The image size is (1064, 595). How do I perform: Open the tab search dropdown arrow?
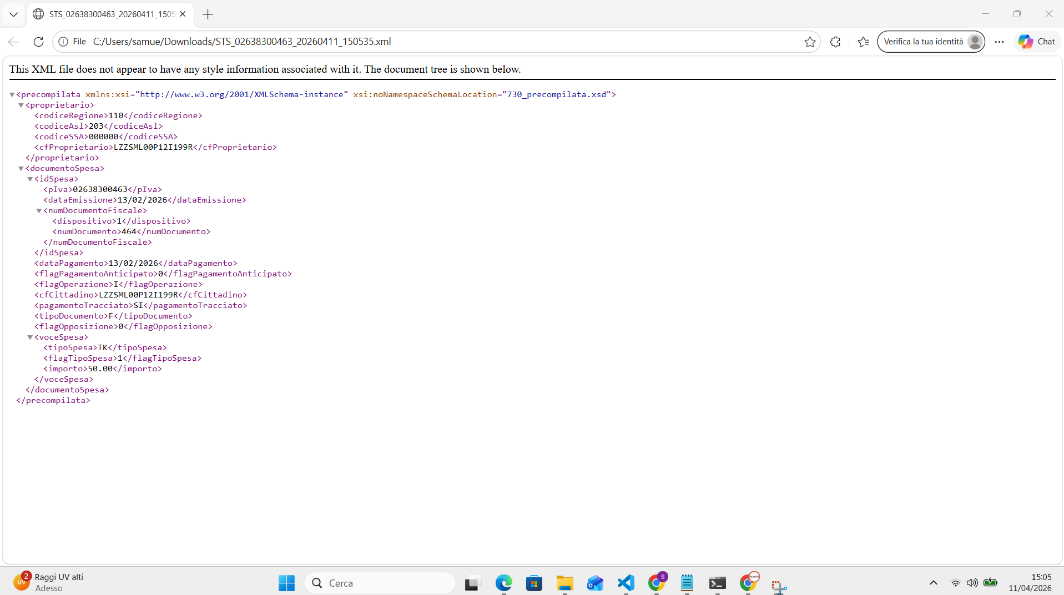pyautogui.click(x=13, y=14)
